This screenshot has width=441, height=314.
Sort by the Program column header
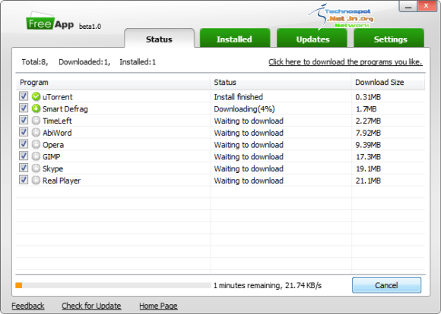[x=113, y=82]
